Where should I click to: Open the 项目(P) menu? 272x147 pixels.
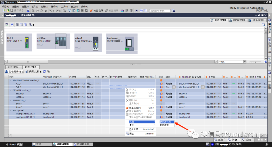point(5,6)
